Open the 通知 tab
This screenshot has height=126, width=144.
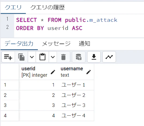point(84,44)
